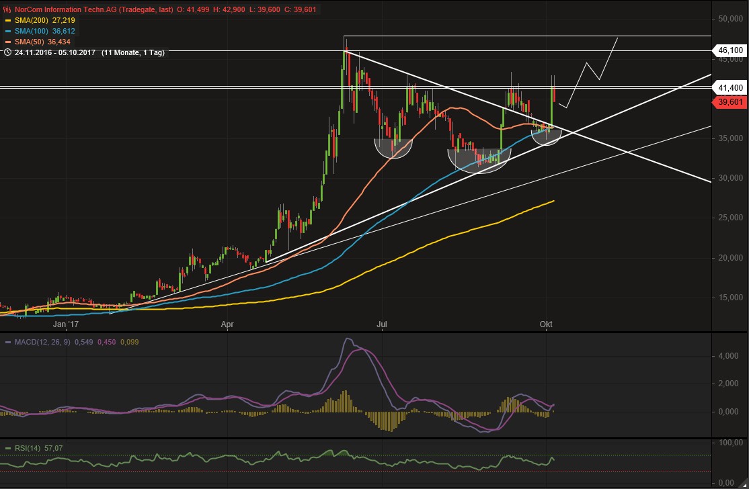Click the yellow SMA(200) color marker
Screen dimensions: 749x489
[x=7, y=21]
